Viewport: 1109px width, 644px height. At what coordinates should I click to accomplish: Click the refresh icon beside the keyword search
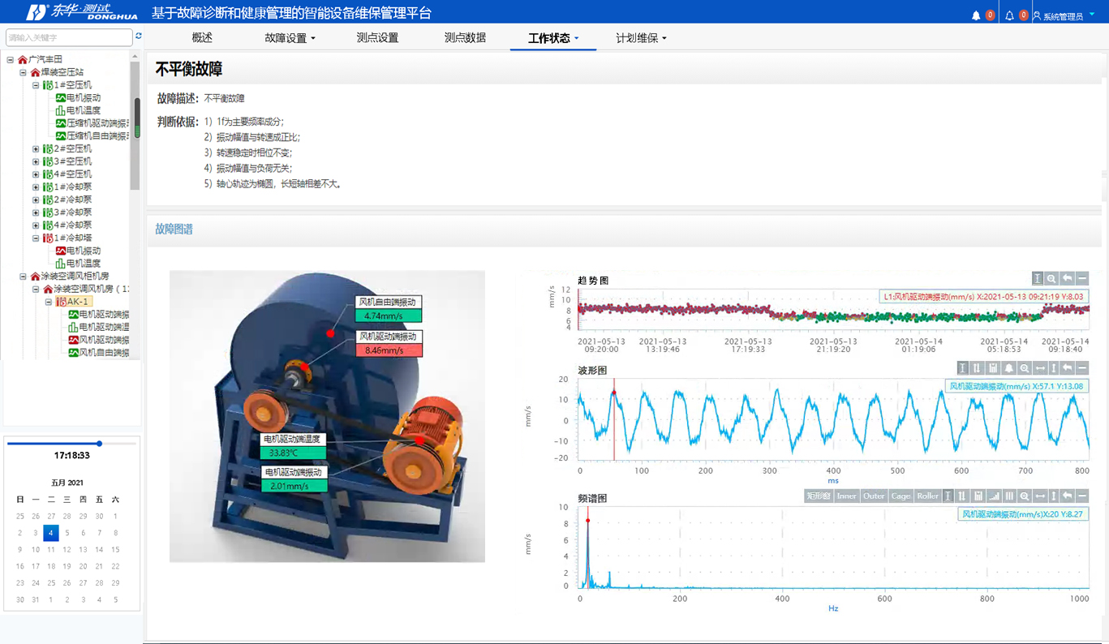[x=139, y=36]
